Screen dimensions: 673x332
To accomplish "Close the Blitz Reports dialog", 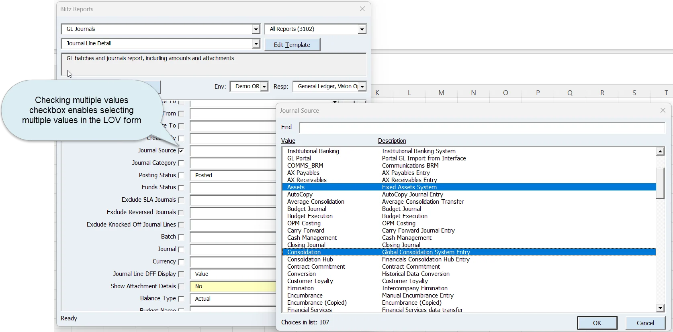I will 362,9.
